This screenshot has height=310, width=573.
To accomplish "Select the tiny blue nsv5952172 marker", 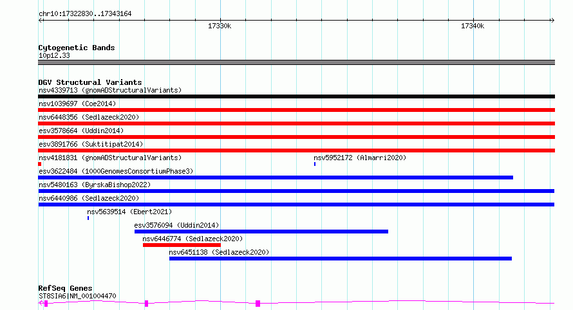I will coord(315,164).
